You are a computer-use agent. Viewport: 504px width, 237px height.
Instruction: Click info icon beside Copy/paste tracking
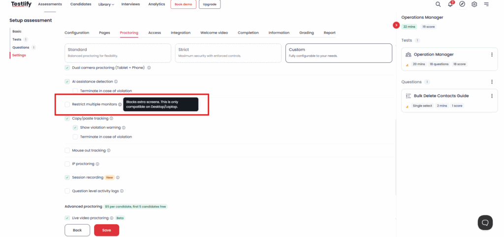(111, 118)
